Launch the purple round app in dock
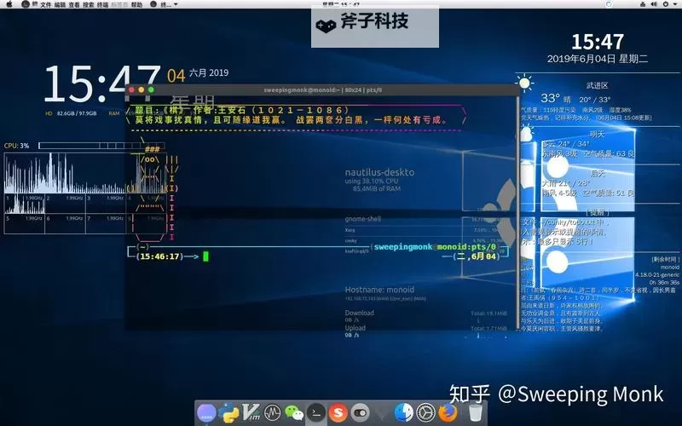This screenshot has height=426, width=682. coord(206,413)
